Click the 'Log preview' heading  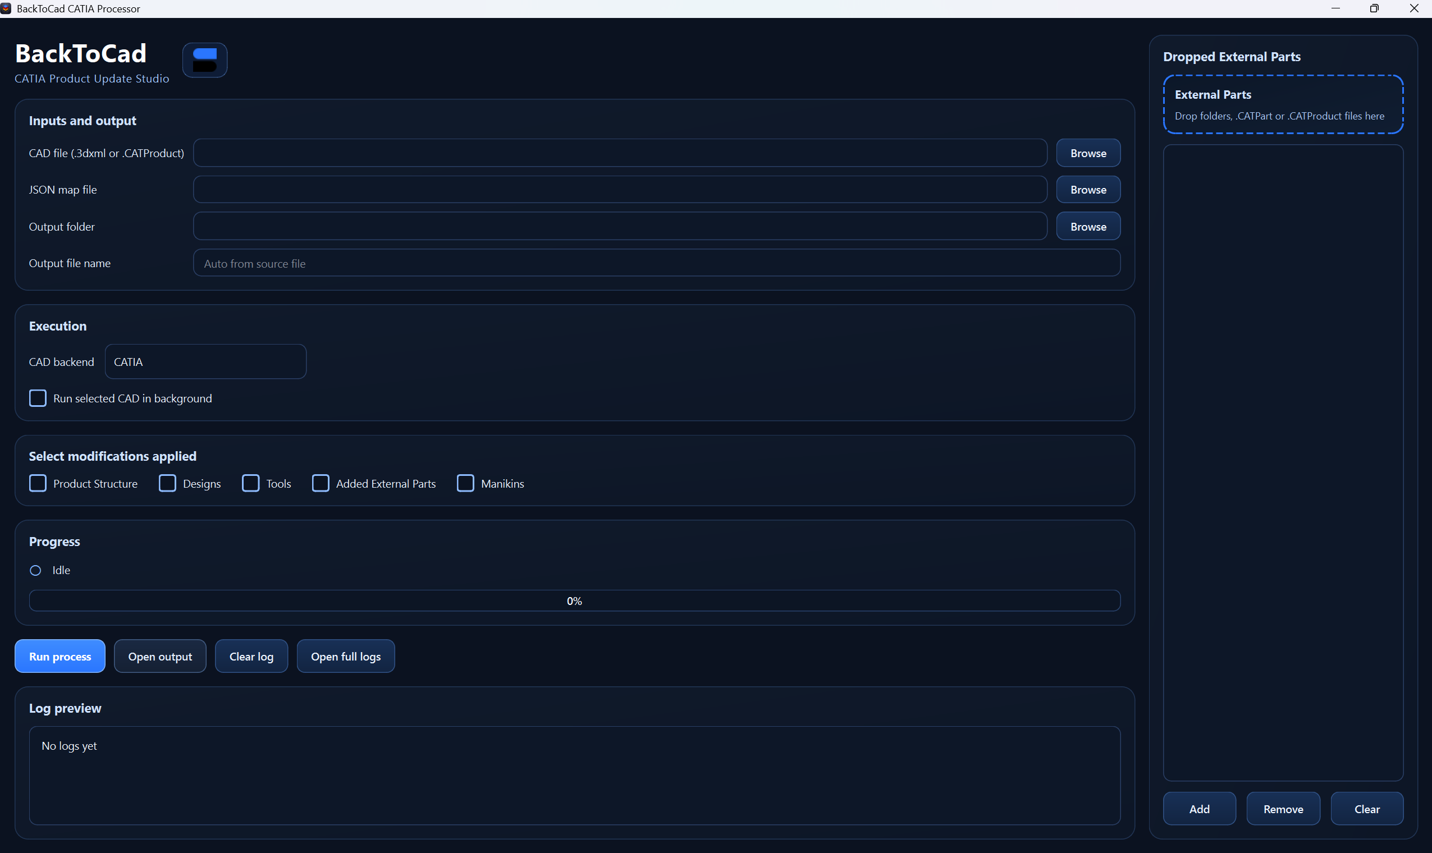click(x=65, y=708)
